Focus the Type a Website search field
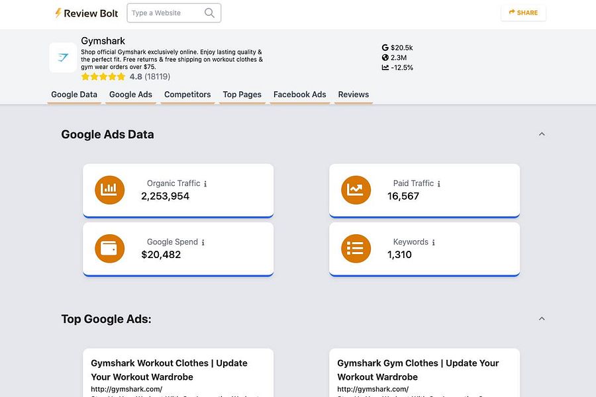The height and width of the screenshot is (397, 596). tap(166, 13)
